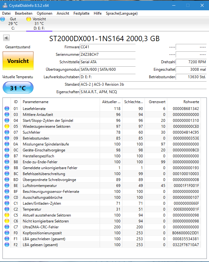Click the status icon for Laden/Entladen-Zyklen

tap(7, 203)
